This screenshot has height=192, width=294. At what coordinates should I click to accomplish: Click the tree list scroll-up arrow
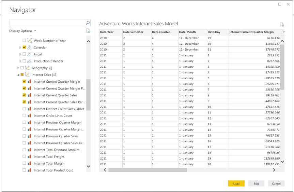(88, 41)
